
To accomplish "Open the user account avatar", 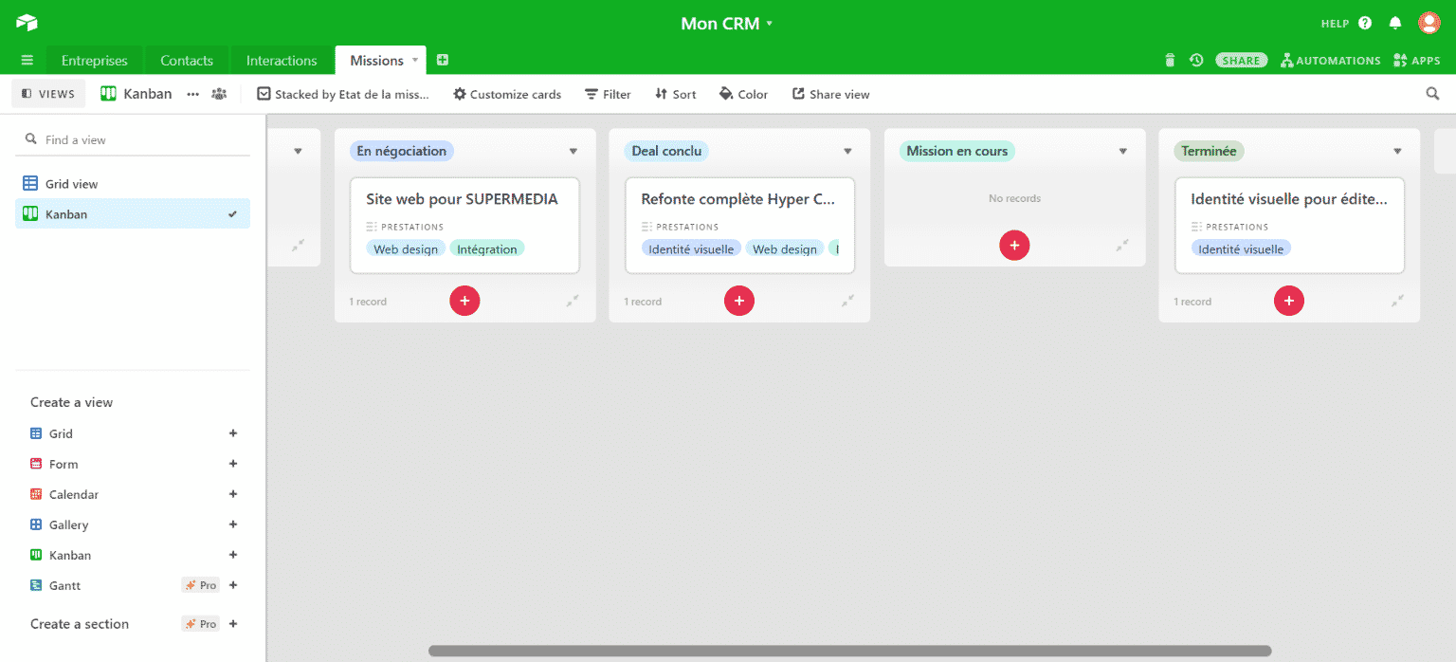I will 1429,23.
